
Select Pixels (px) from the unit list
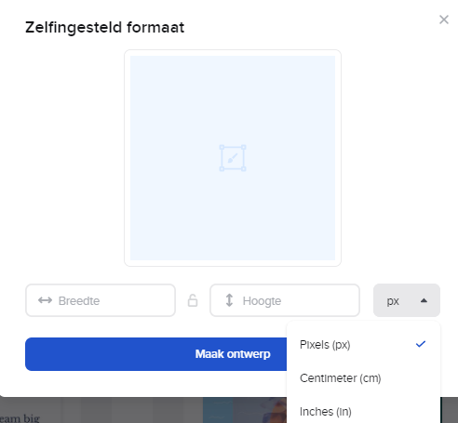(363, 345)
